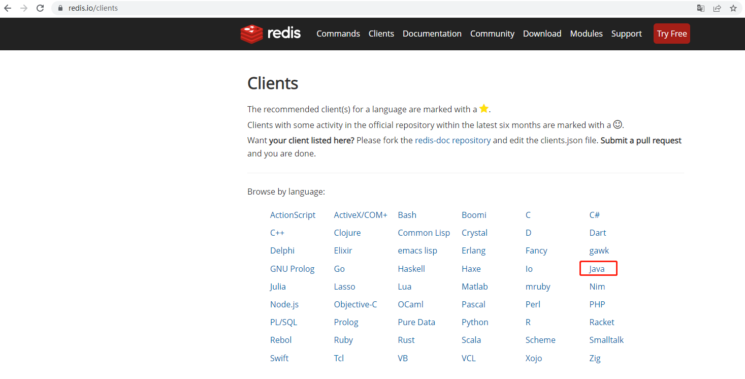
Task: Select the mruby language link
Action: coord(538,287)
